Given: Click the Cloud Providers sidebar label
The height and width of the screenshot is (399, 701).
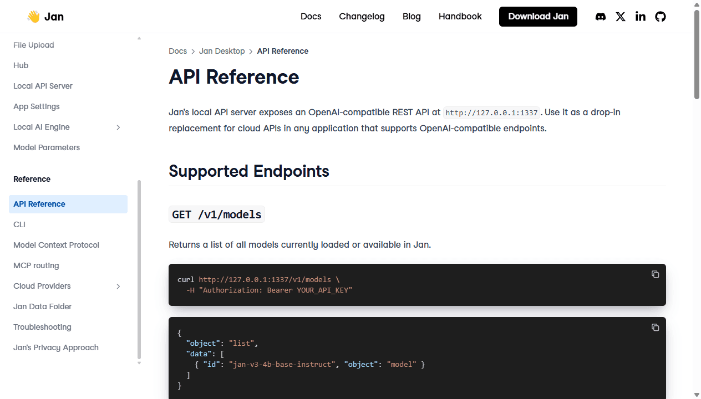Looking at the screenshot, I should [42, 286].
